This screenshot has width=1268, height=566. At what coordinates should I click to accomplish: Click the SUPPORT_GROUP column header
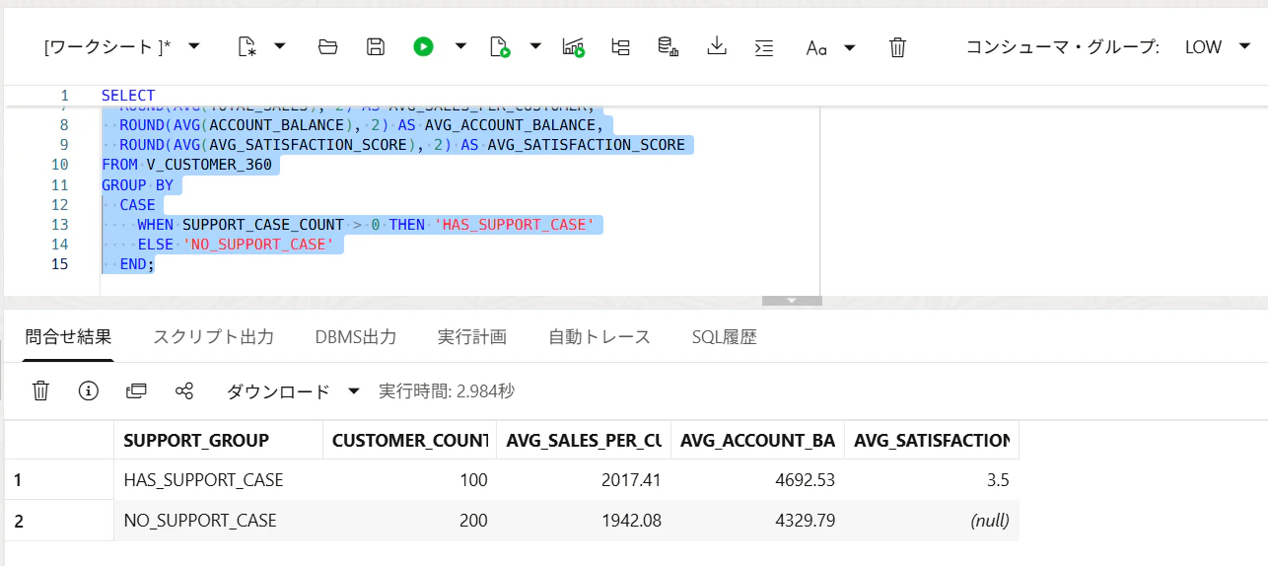pyautogui.click(x=218, y=440)
